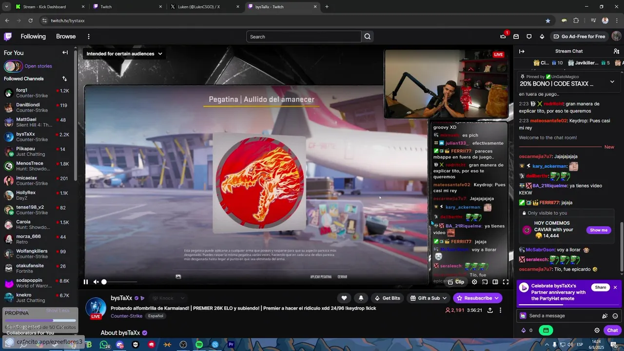Sort the Followed Channels list
Viewport: 624px width, 351px height.
(x=64, y=78)
